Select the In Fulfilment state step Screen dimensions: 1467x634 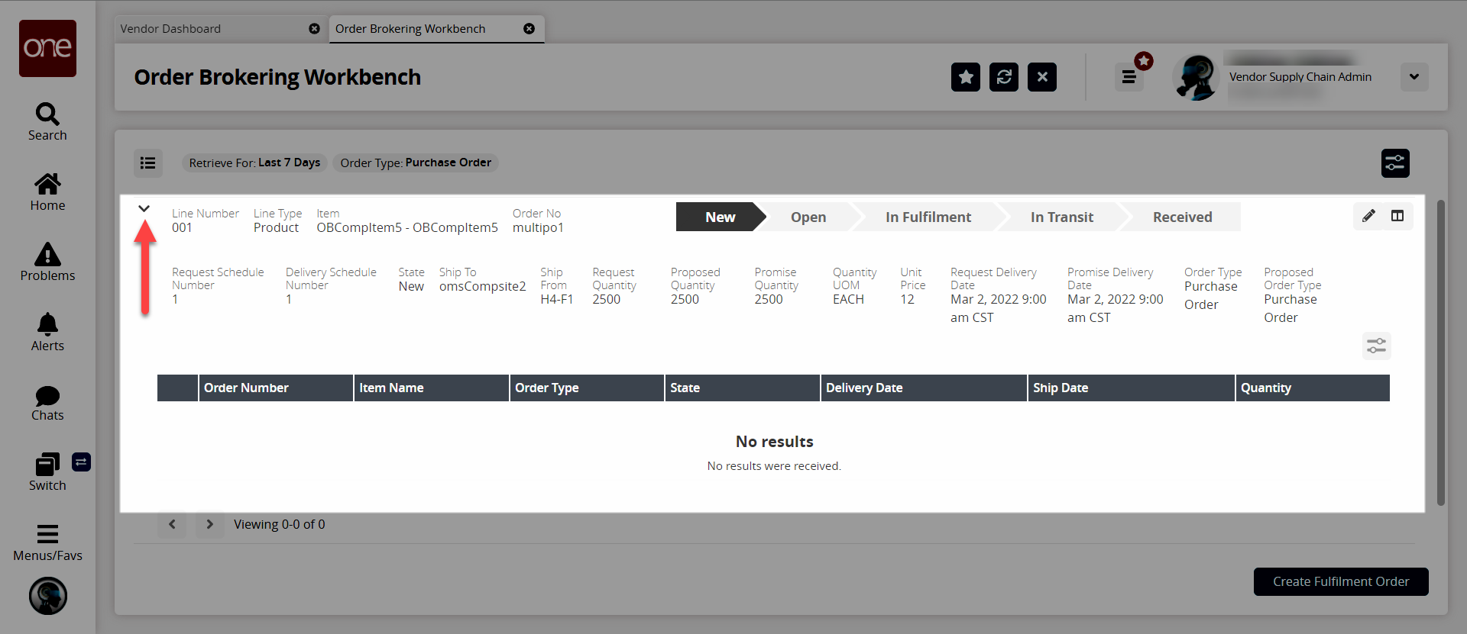(x=928, y=217)
